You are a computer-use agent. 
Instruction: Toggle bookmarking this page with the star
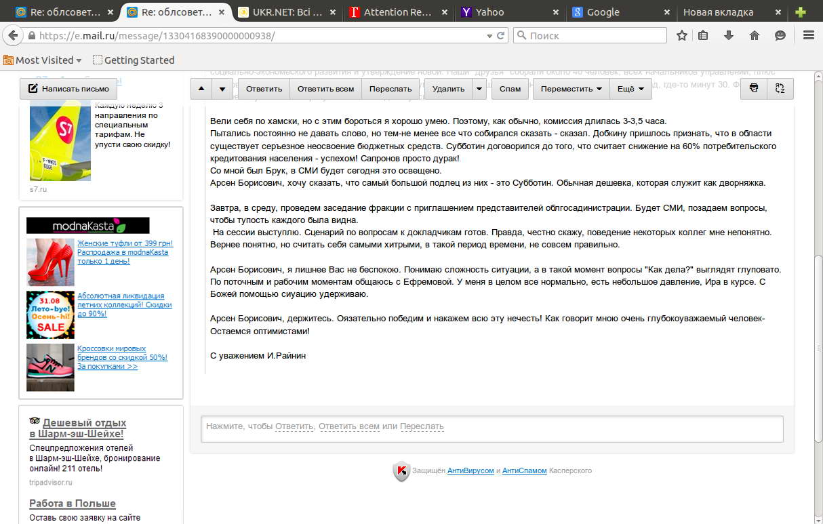click(681, 35)
